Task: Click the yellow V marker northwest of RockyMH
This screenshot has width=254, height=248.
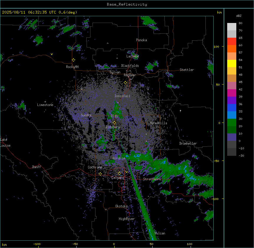Action: 52,54
